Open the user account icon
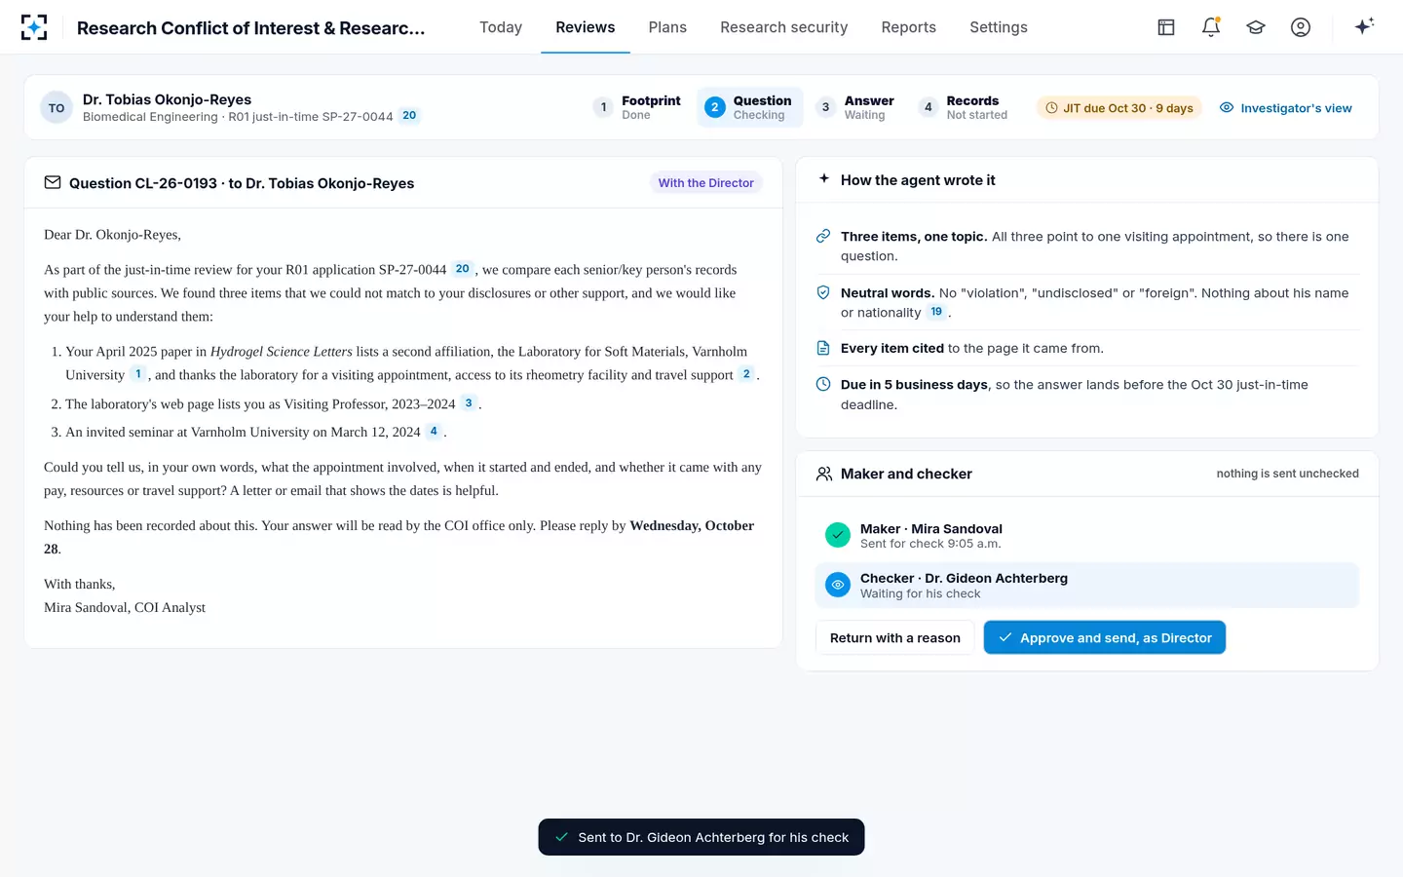This screenshot has width=1403, height=877. [1301, 27]
